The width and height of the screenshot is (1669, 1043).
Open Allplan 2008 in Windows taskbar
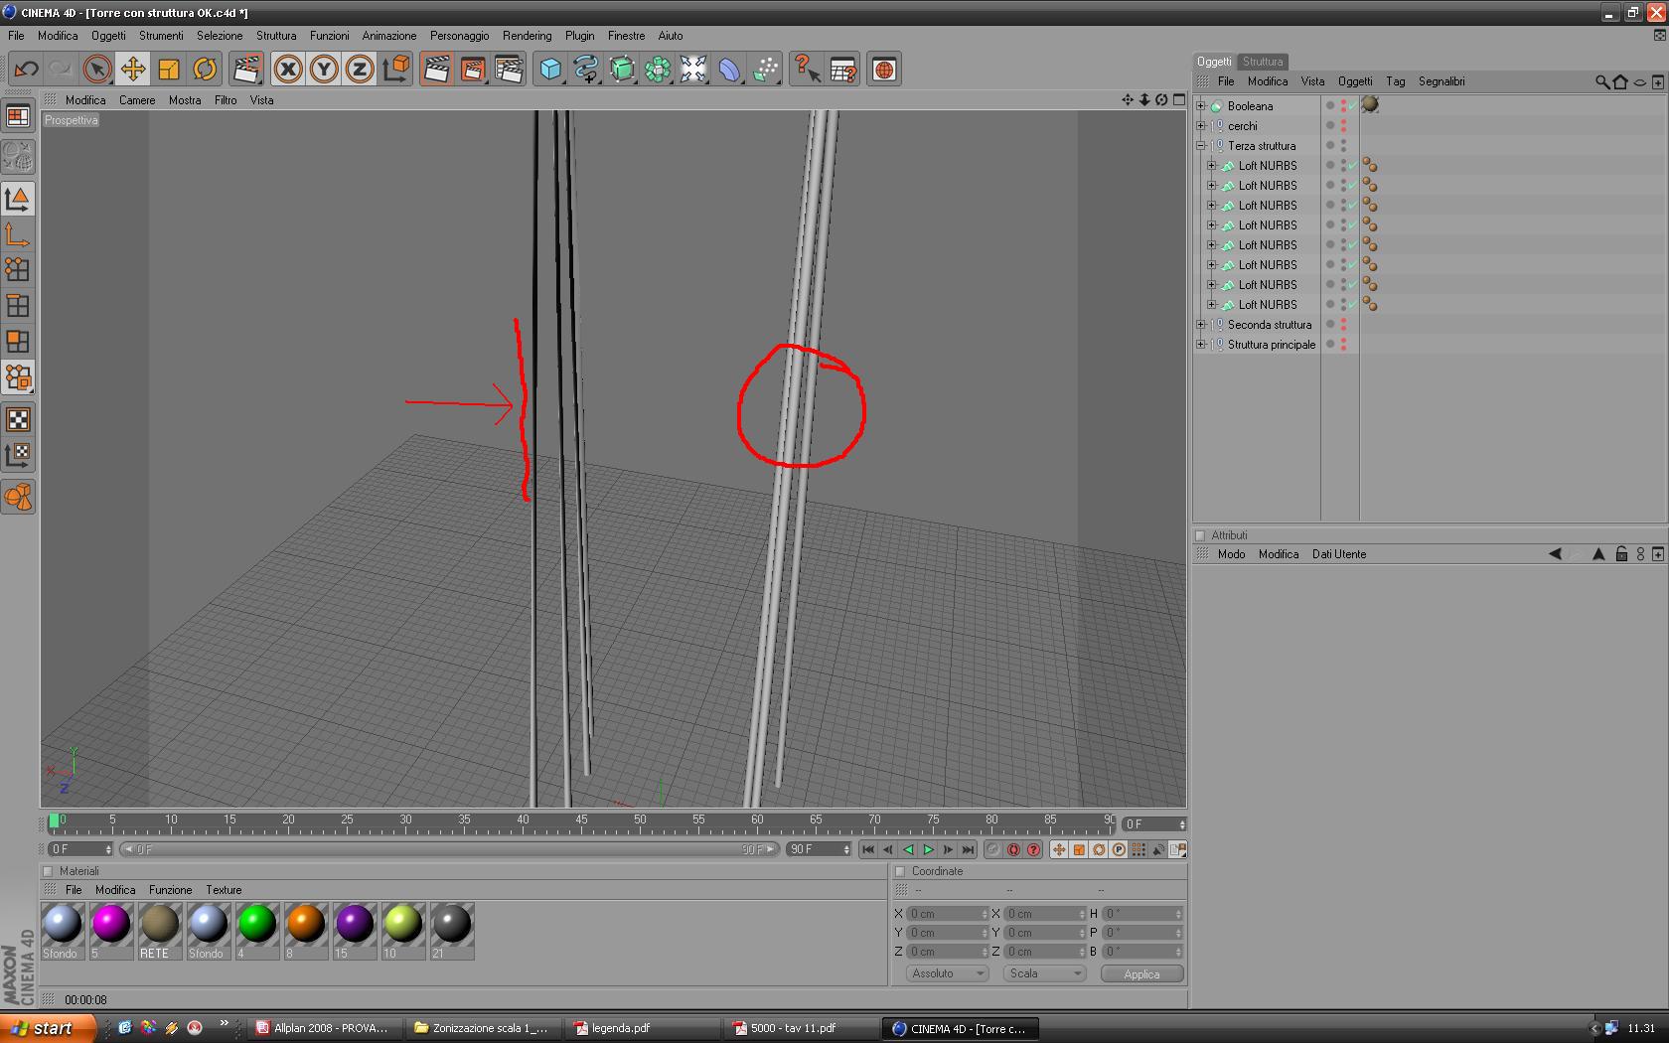click(325, 1028)
